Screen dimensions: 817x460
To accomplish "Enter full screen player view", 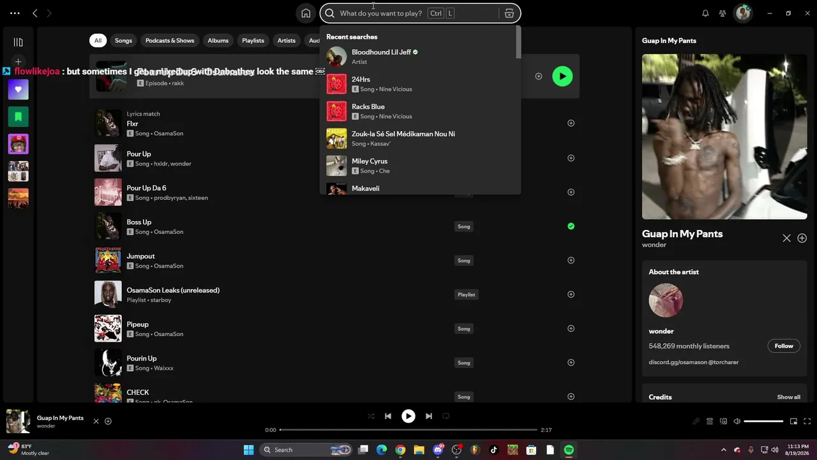I will pos(807,422).
